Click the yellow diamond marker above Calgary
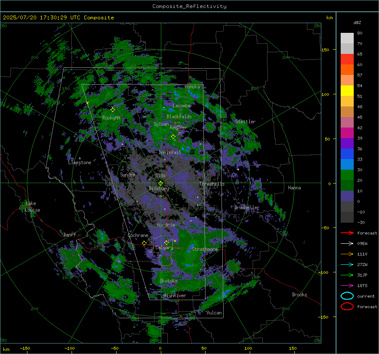Image resolution: width=379 pixels, height=354 pixels. (166, 242)
